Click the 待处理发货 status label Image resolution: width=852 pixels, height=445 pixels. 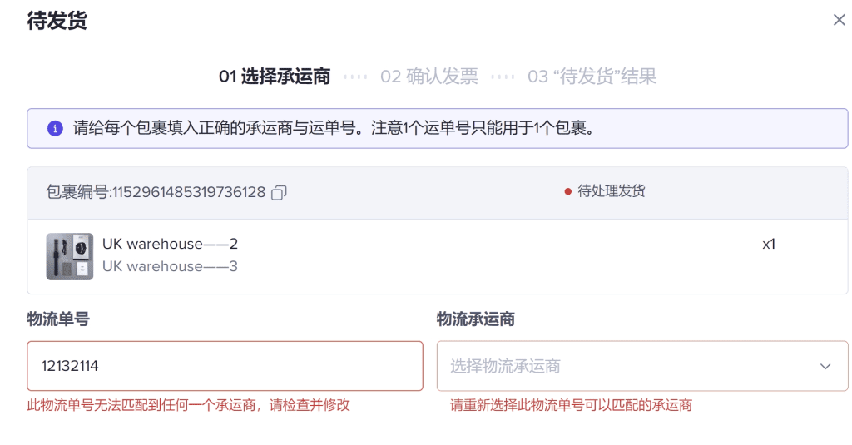[x=612, y=191]
